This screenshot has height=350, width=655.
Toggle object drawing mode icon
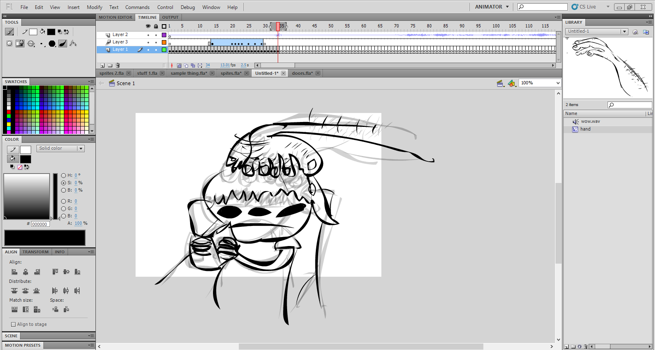click(9, 43)
